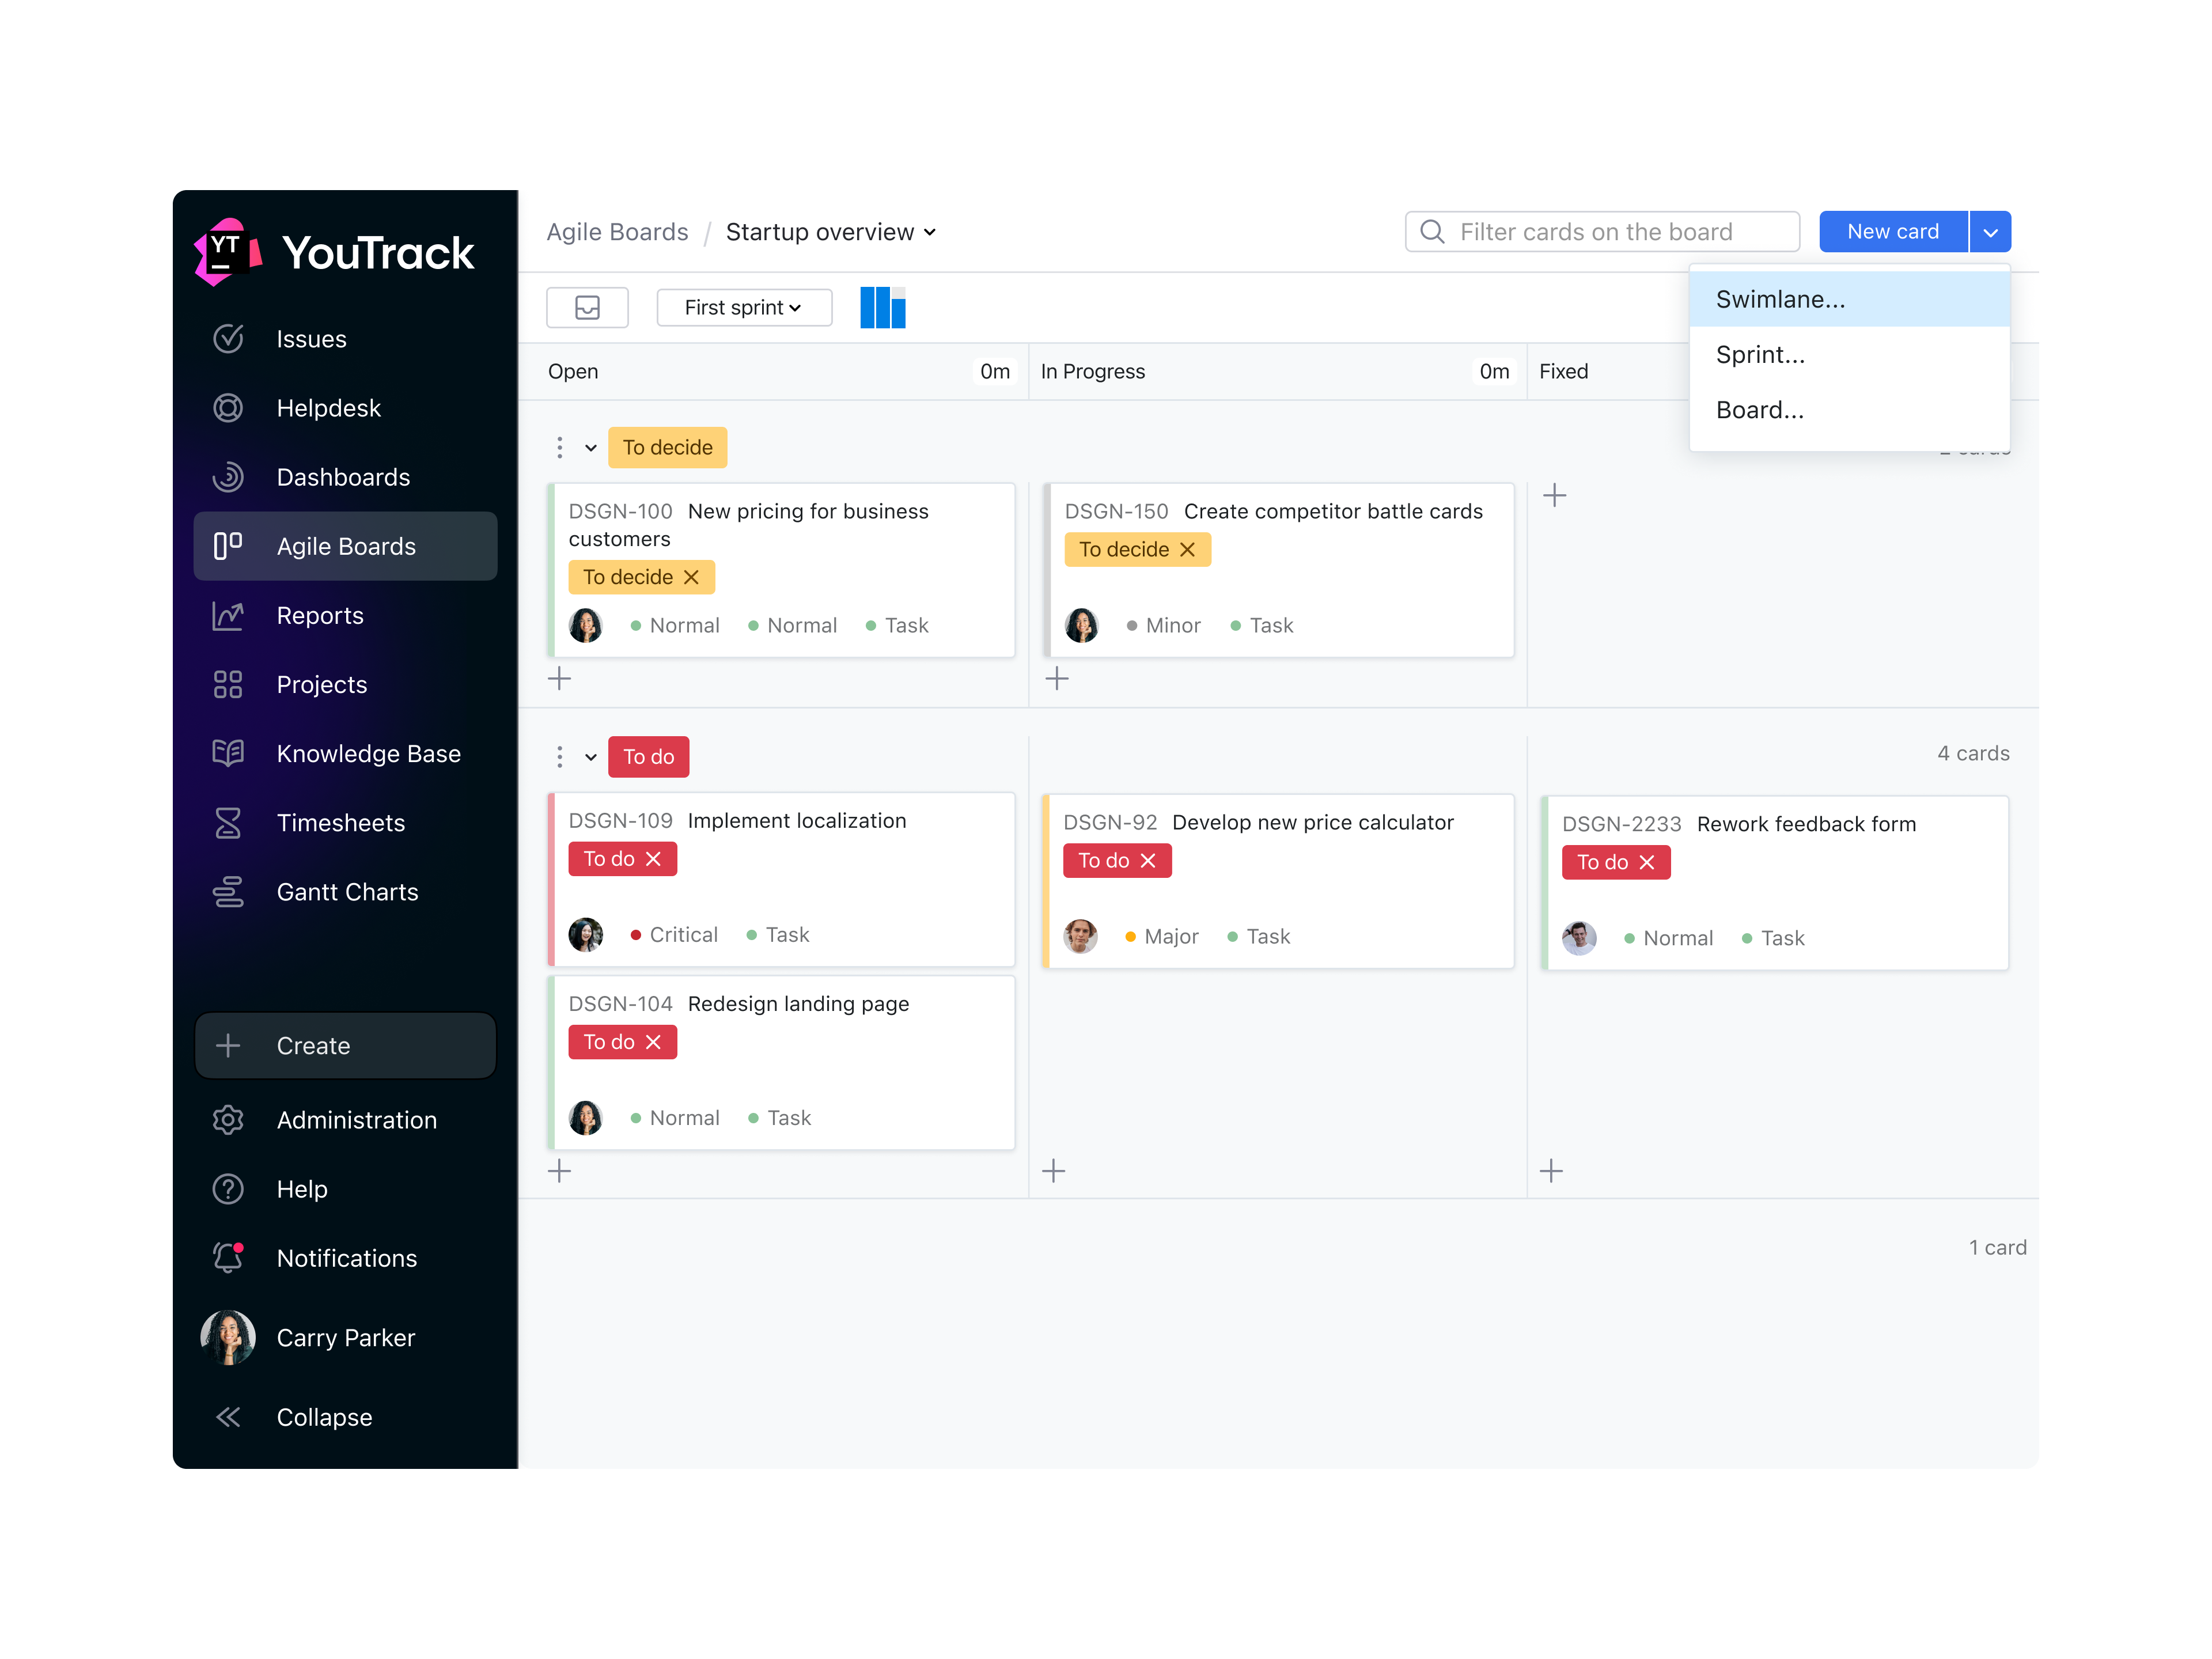Open the New card dropdown arrow
Viewport: 2212px width, 1659px height.
(x=1990, y=231)
